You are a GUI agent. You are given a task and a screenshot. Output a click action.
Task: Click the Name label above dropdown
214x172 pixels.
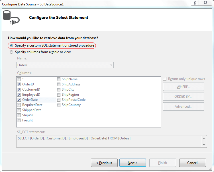(22, 58)
